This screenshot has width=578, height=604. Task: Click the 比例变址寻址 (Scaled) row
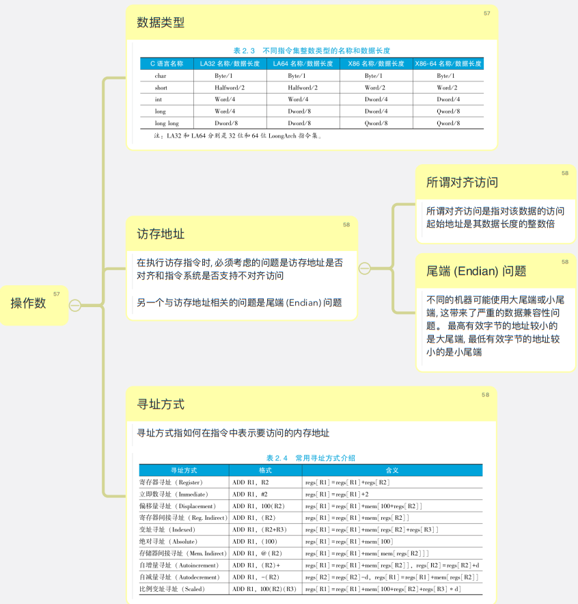click(311, 589)
